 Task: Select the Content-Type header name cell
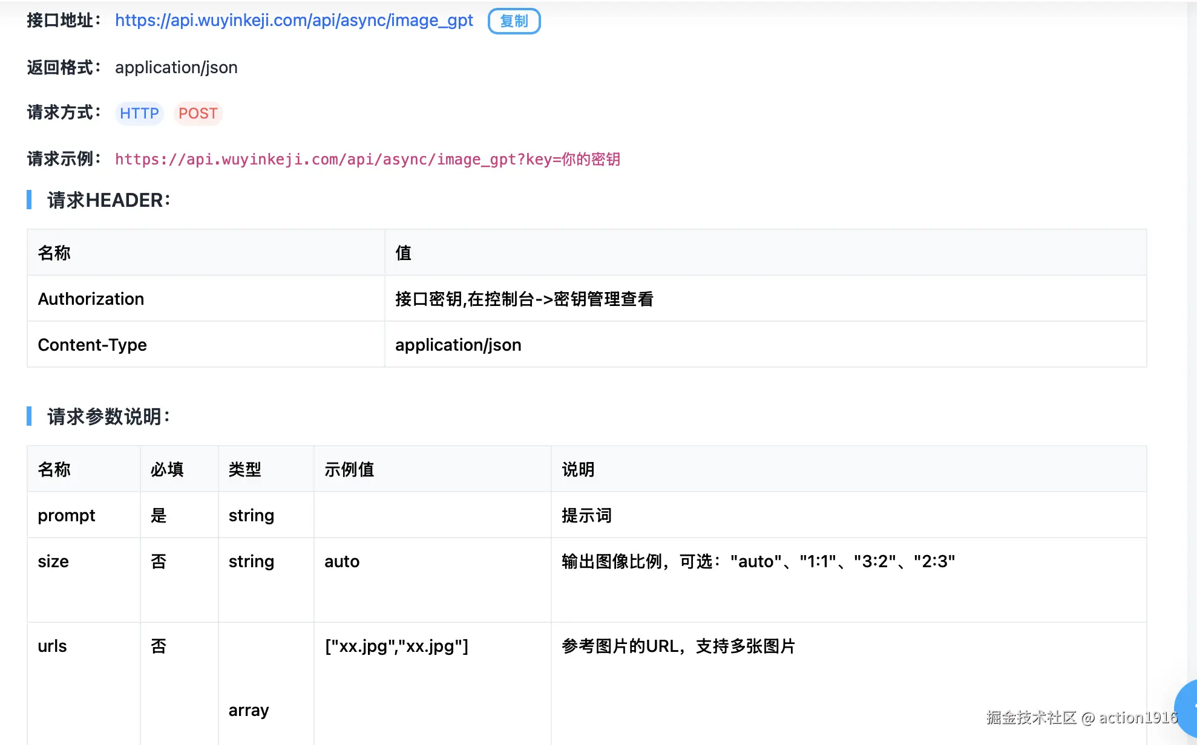tap(92, 345)
